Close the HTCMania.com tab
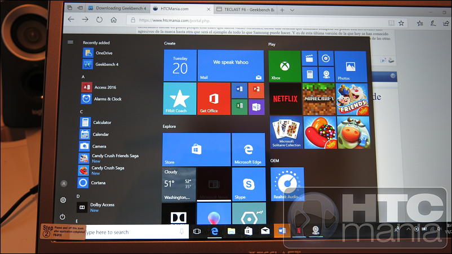The image size is (452, 254). point(209,9)
